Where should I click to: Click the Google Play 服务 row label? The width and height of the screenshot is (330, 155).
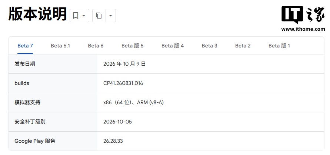[35, 141]
